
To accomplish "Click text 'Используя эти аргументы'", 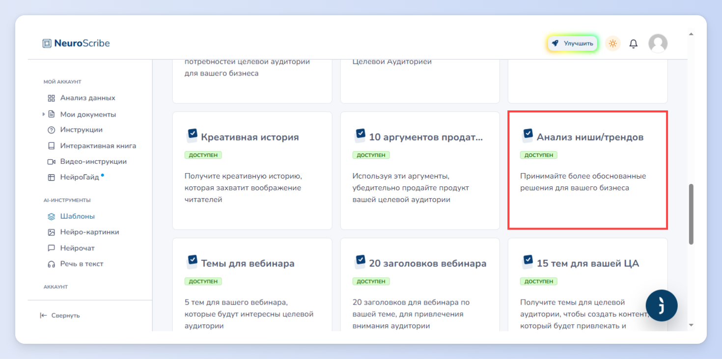I will tap(401, 176).
